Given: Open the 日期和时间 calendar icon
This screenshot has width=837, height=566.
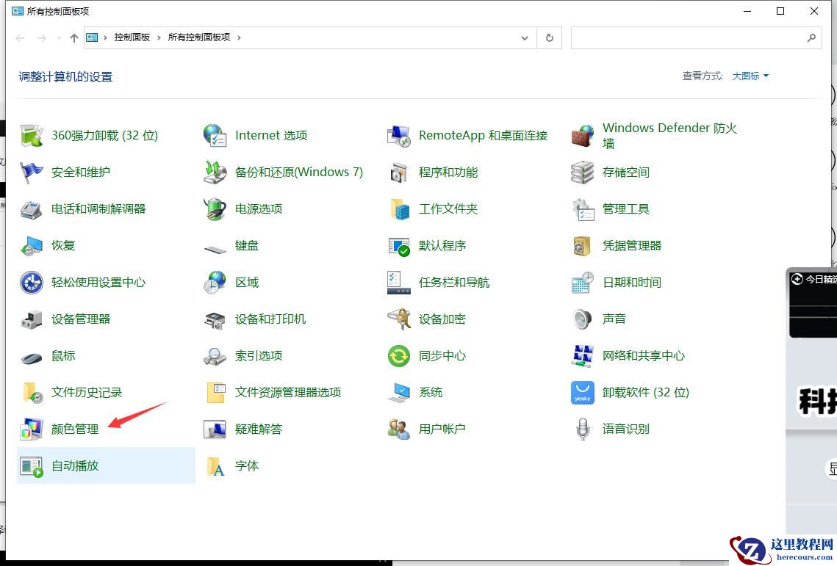Looking at the screenshot, I should click(583, 283).
